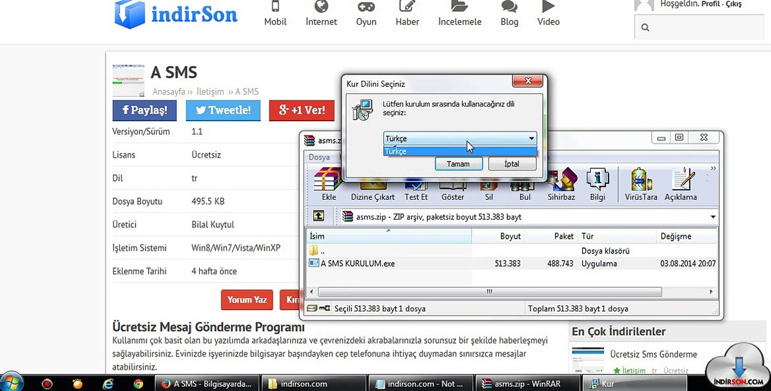Viewport: 771px width, 391px height.
Task: Click status text Seçili 513.383 bayt 1 dosya
Action: click(380, 308)
